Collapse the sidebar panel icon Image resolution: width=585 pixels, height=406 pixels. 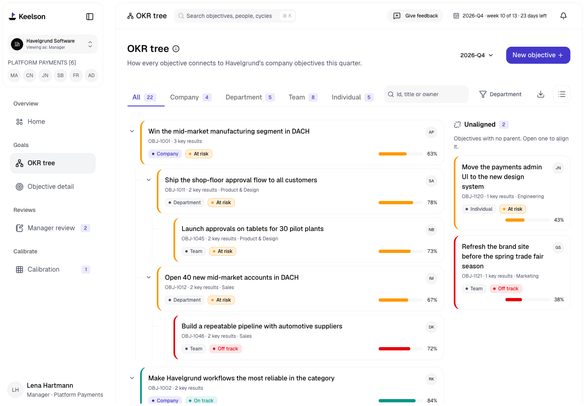(90, 17)
